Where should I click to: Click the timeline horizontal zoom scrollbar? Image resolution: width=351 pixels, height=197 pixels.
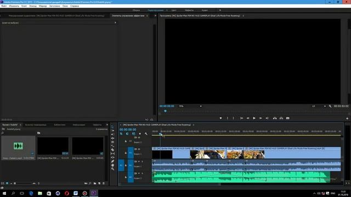pos(169,184)
